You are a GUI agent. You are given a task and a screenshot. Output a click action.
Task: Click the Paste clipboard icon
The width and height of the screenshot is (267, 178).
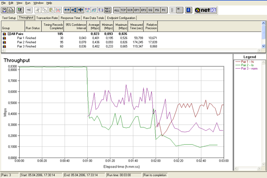[51, 10]
